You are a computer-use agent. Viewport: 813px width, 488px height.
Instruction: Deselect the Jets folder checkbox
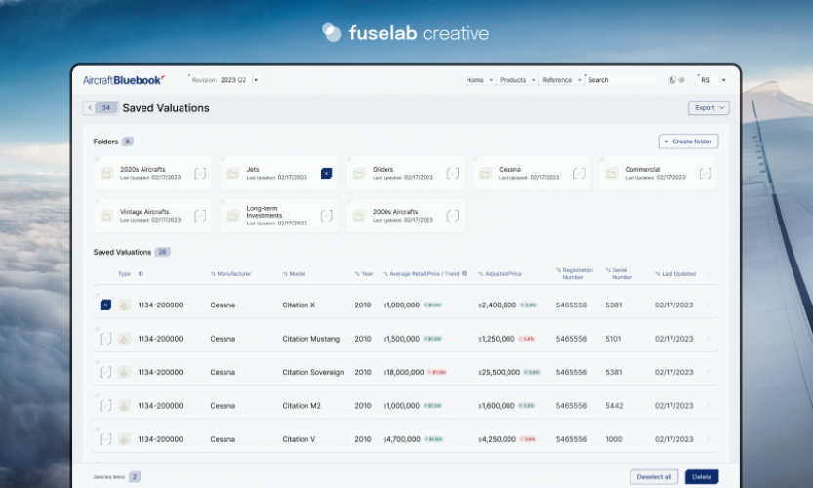point(326,173)
